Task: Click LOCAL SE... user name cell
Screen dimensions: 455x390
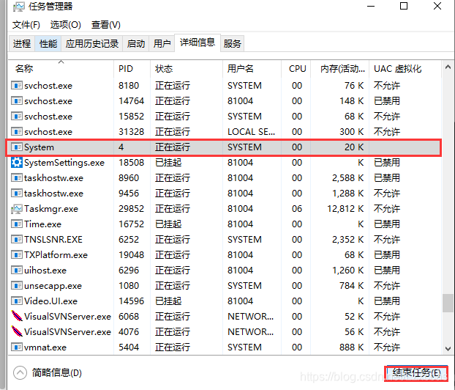Action: [x=252, y=132]
